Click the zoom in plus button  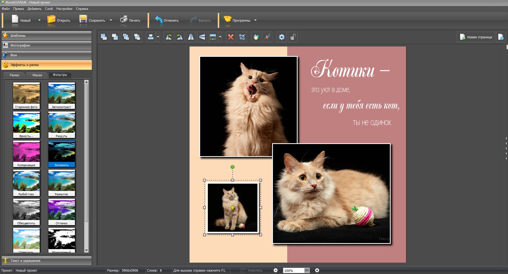317,270
